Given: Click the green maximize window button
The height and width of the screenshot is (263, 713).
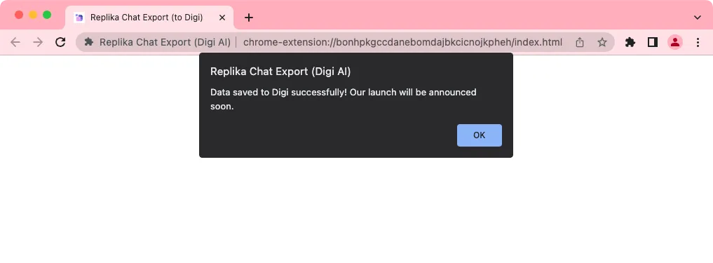Looking at the screenshot, I should (47, 15).
